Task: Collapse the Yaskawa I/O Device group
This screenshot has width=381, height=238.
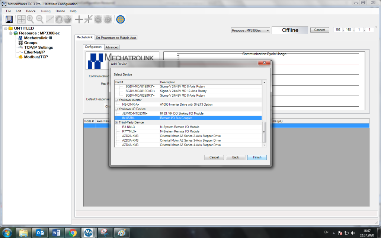Action: point(116,109)
